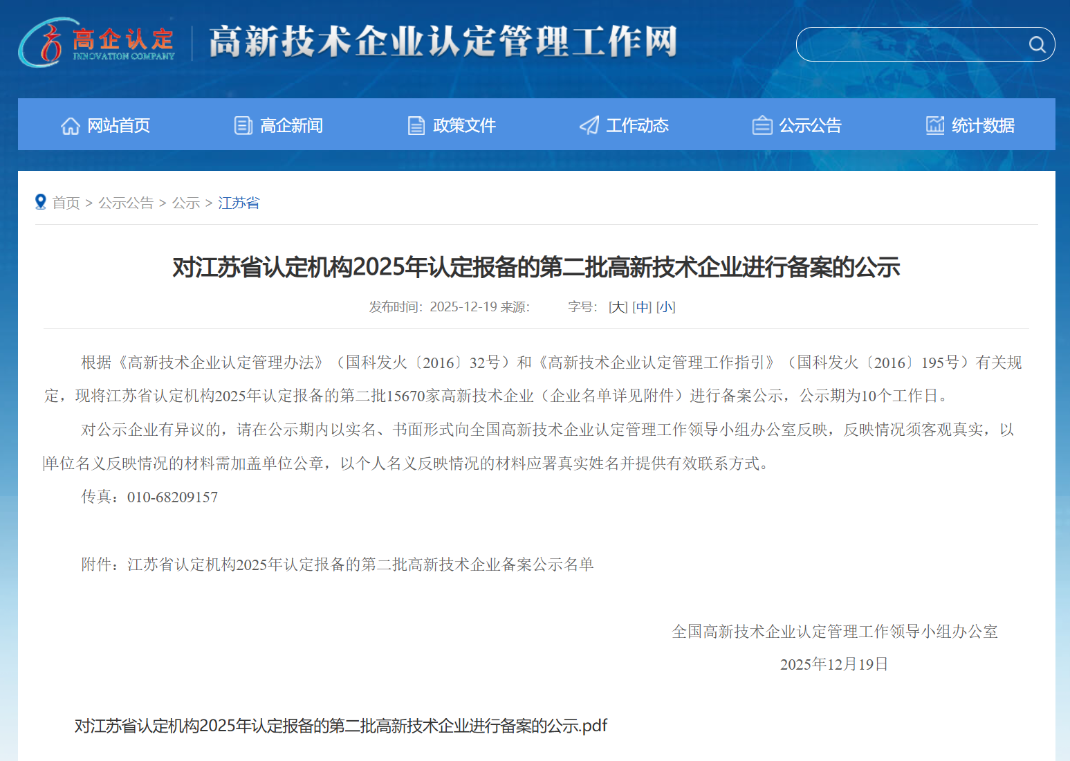Click the home icon beside 网站首页
1070x761 pixels.
tap(71, 126)
